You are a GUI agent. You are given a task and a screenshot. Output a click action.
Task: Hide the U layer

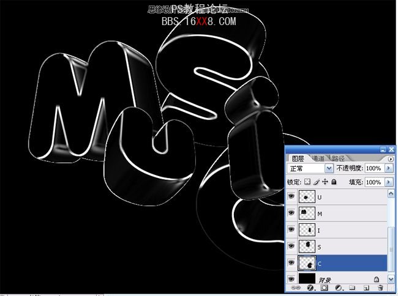tap(291, 196)
